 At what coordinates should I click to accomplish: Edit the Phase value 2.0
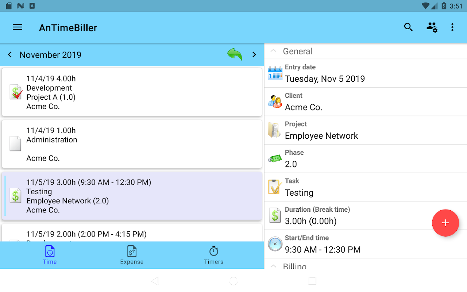(366, 158)
